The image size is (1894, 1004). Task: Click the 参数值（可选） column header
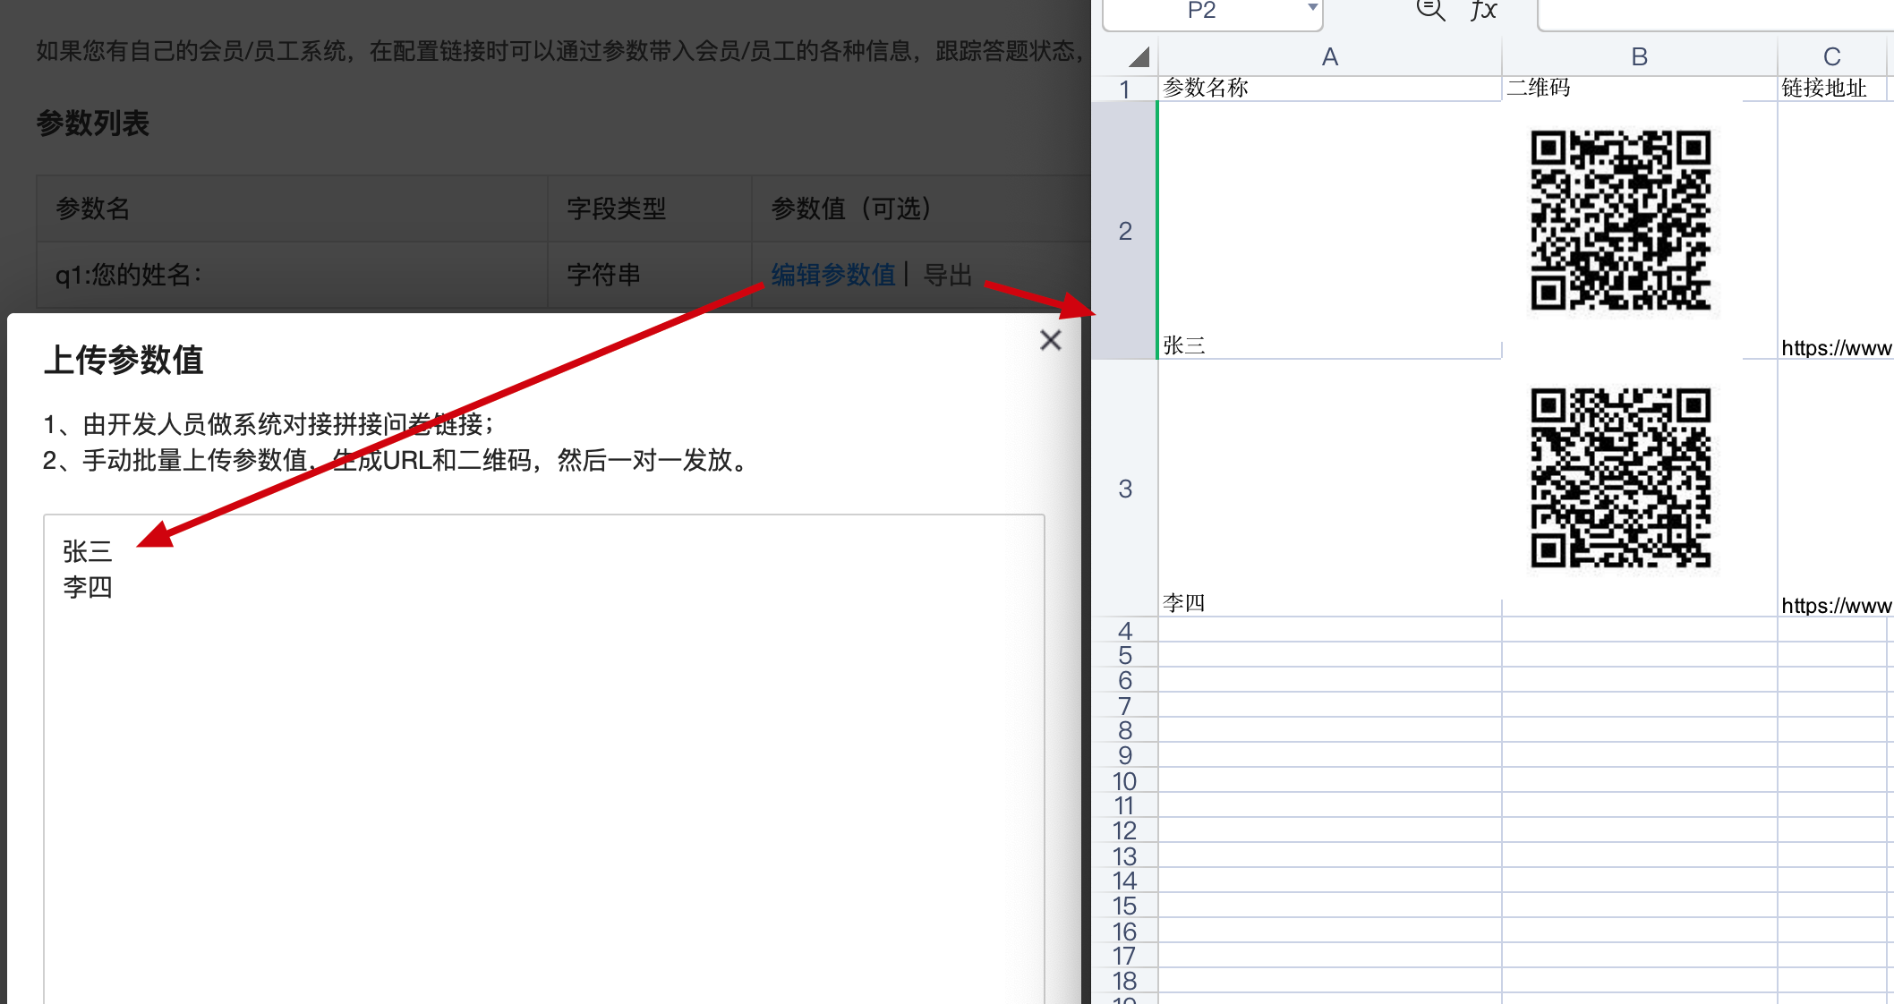(922, 208)
